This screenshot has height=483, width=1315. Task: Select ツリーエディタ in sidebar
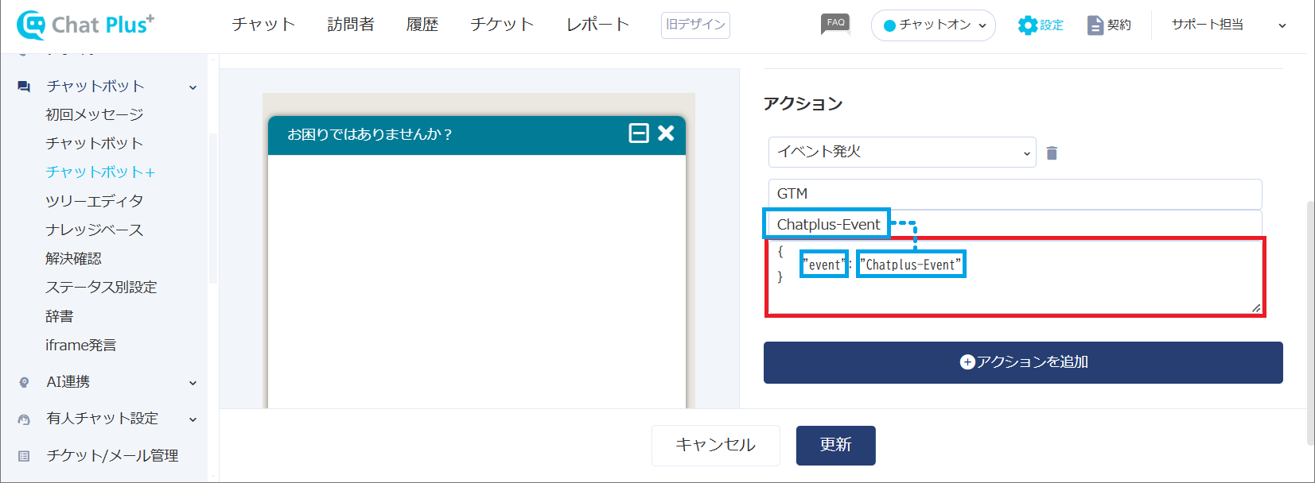(95, 201)
